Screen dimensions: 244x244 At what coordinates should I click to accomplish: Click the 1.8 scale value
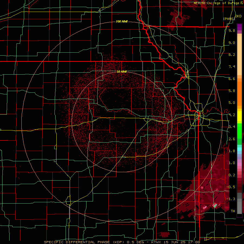click(232, 151)
